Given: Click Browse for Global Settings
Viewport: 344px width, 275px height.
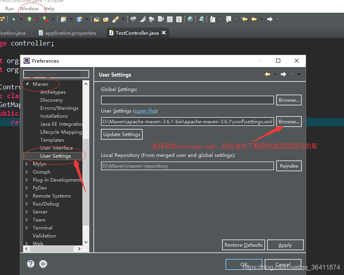Looking at the screenshot, I should tap(289, 100).
